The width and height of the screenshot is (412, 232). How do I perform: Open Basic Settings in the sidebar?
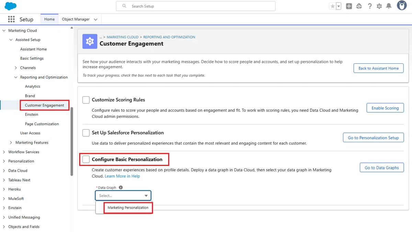(x=32, y=58)
